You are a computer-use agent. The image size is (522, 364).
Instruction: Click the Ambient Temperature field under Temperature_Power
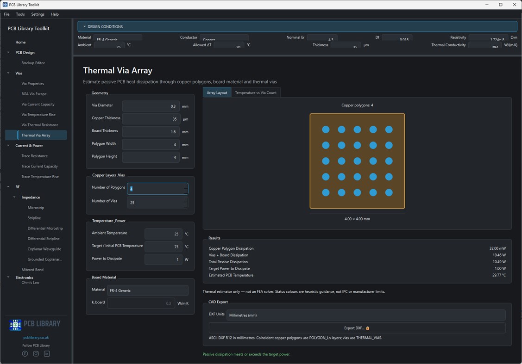point(164,234)
